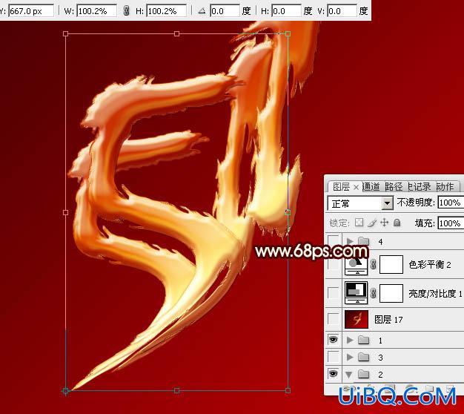Select the 色彩平衡 2 layer mask thumbnail
The image size is (464, 414).
pos(391,264)
